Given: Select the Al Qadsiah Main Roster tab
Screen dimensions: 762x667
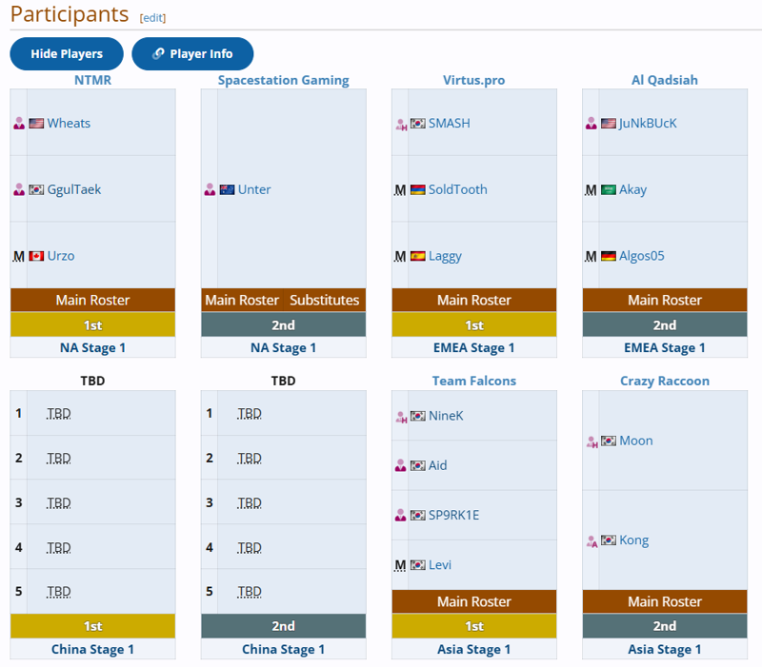Looking at the screenshot, I should 664,300.
